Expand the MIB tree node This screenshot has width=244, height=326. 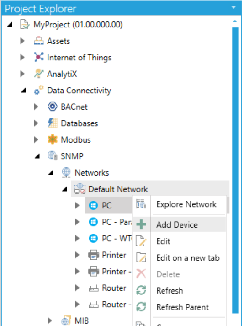click(x=50, y=321)
